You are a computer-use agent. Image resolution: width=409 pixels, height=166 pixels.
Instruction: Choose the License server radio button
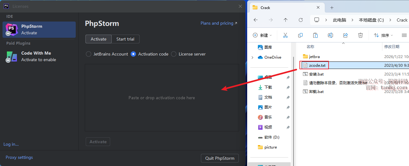click(x=174, y=54)
